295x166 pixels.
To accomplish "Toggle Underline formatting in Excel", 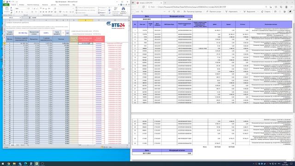I will (22, 12).
